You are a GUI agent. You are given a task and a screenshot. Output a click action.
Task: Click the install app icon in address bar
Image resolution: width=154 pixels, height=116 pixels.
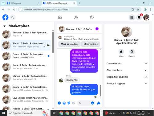133,10
